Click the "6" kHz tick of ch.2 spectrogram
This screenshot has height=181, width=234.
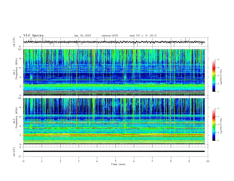(21, 117)
